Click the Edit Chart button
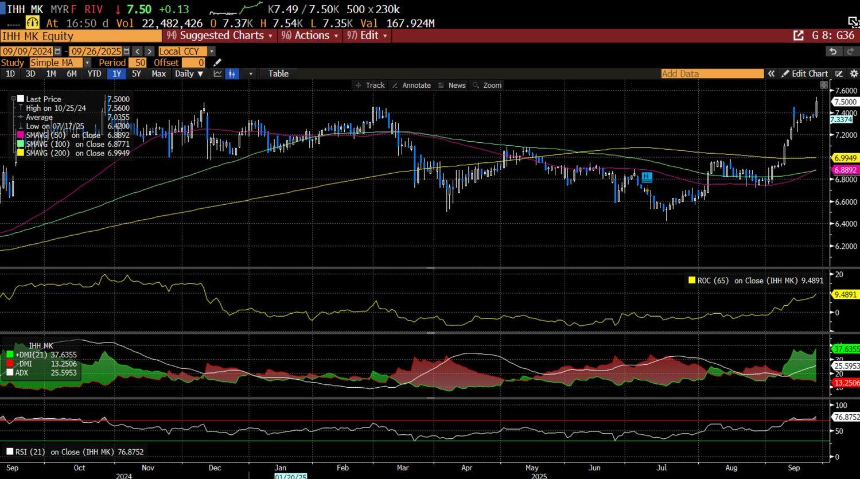Image resolution: width=860 pixels, height=479 pixels. click(805, 73)
